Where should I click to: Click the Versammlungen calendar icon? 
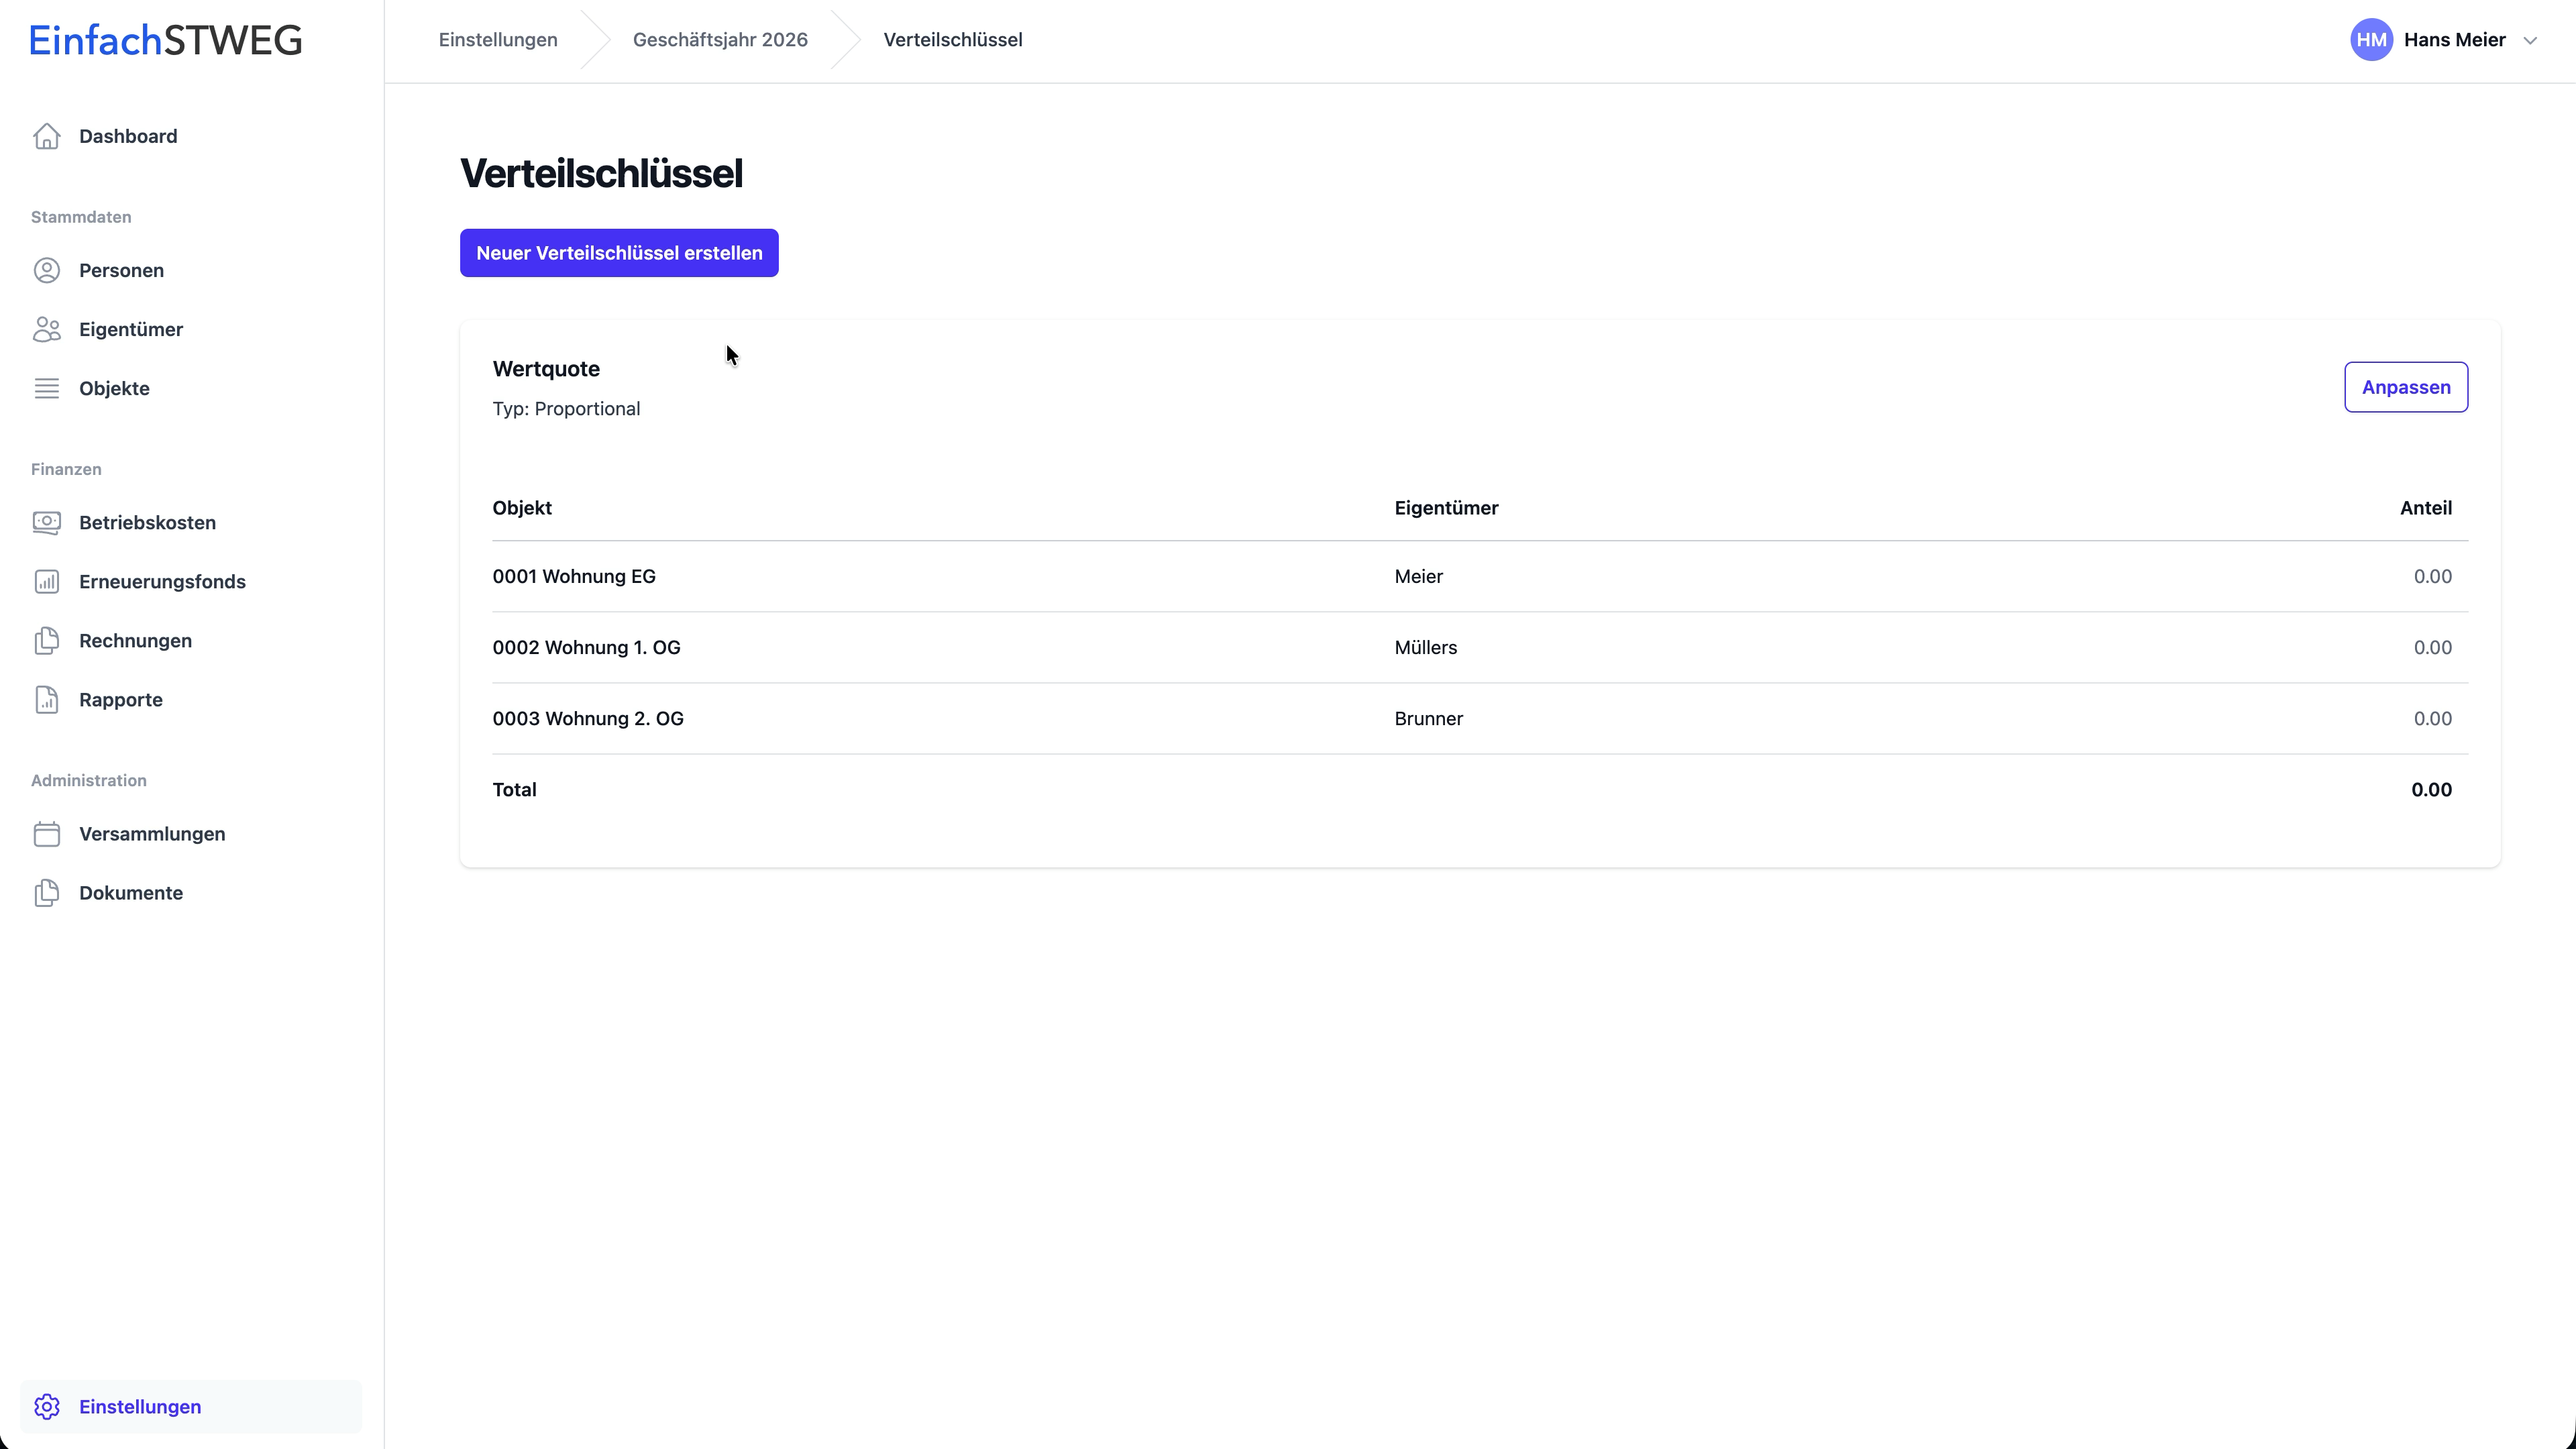pos(47,833)
